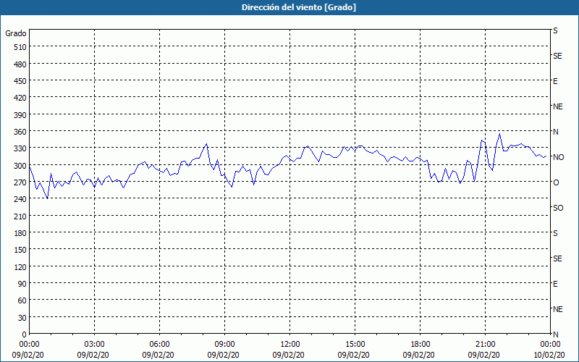
Task: Click the 'SE' compass label at 480 level
Action: click(x=557, y=56)
